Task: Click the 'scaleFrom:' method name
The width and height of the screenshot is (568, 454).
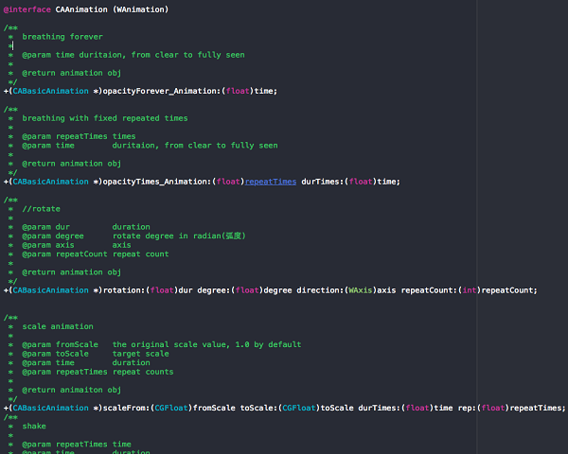Action: point(127,408)
